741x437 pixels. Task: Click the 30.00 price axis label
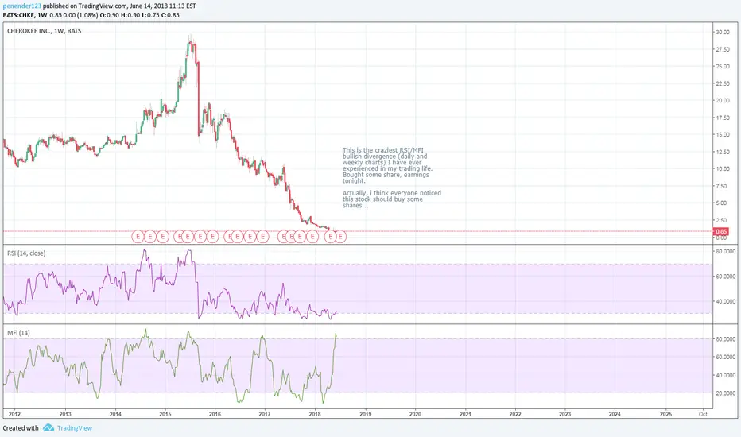pyautogui.click(x=723, y=32)
